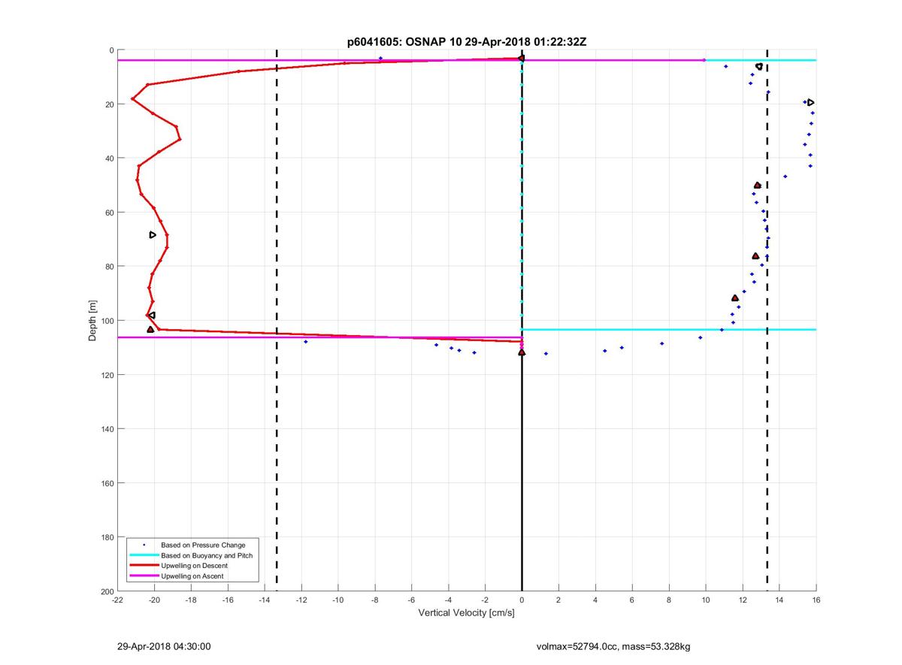
Task: Select the 'Upwelling on Ascent' legend entry
Action: (x=192, y=576)
